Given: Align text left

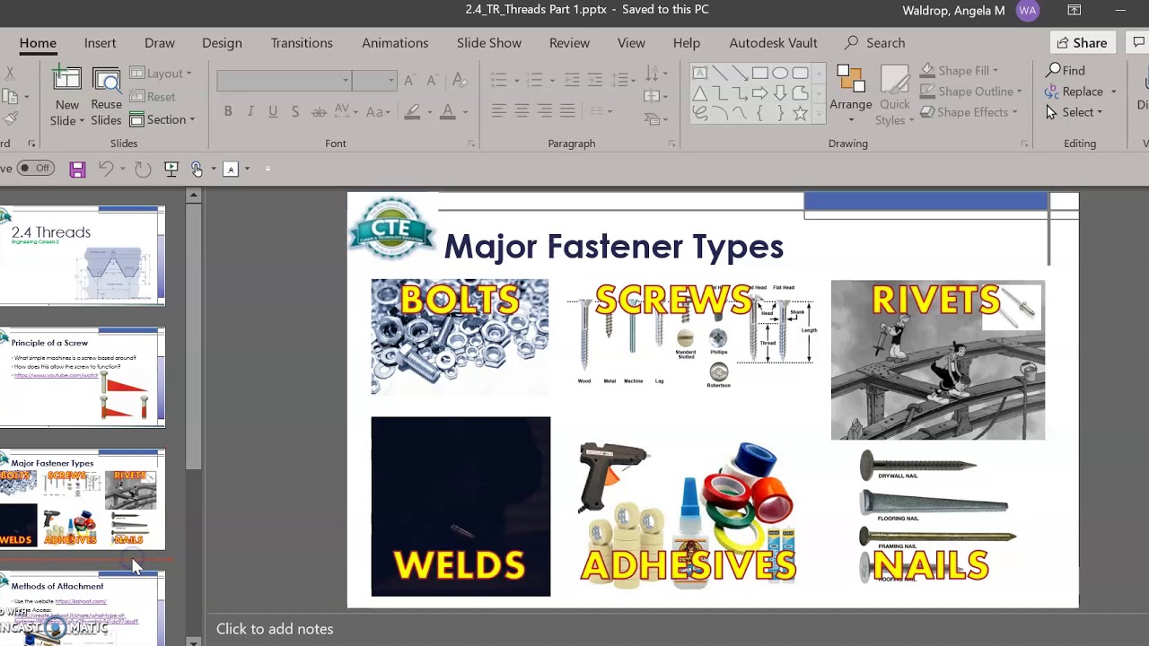Looking at the screenshot, I should pos(499,111).
